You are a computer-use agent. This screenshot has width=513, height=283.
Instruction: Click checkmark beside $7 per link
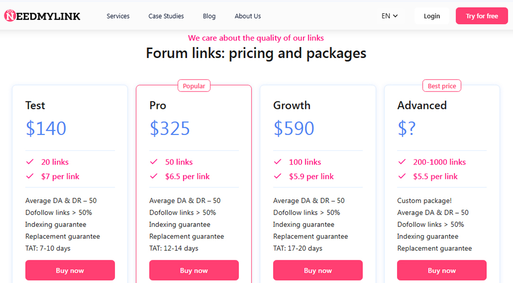pyautogui.click(x=30, y=176)
